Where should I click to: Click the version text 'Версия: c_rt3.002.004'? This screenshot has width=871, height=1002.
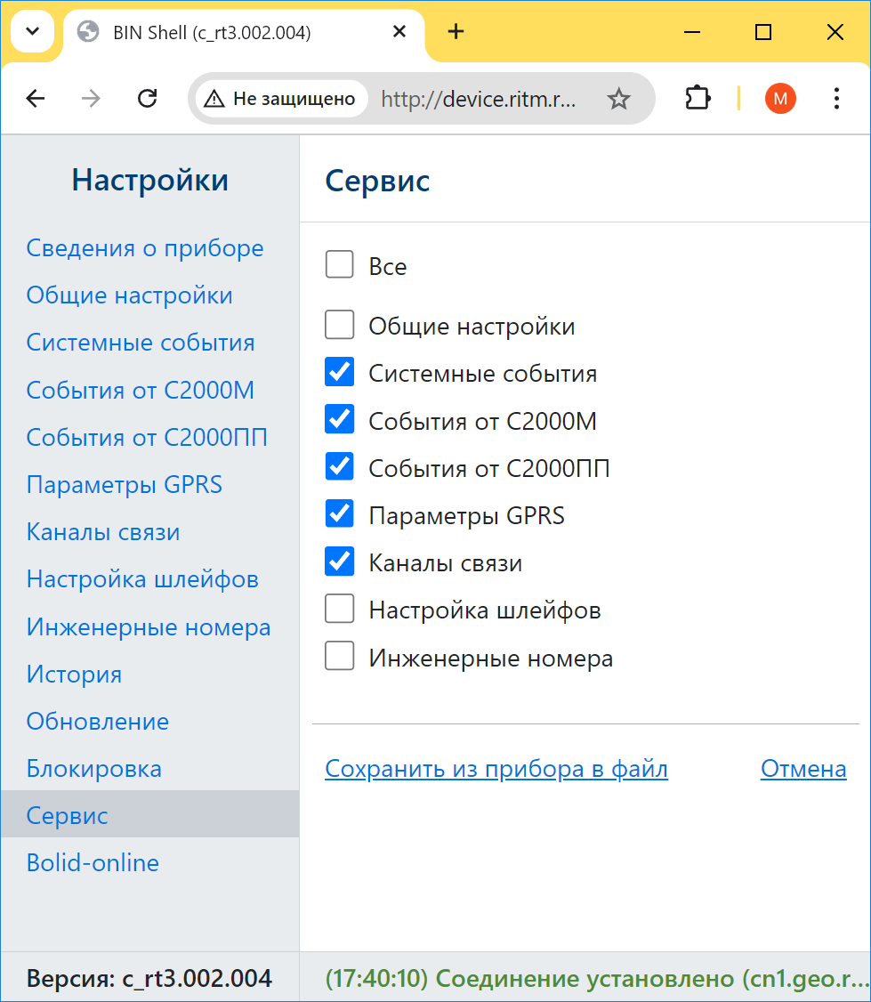point(149,978)
